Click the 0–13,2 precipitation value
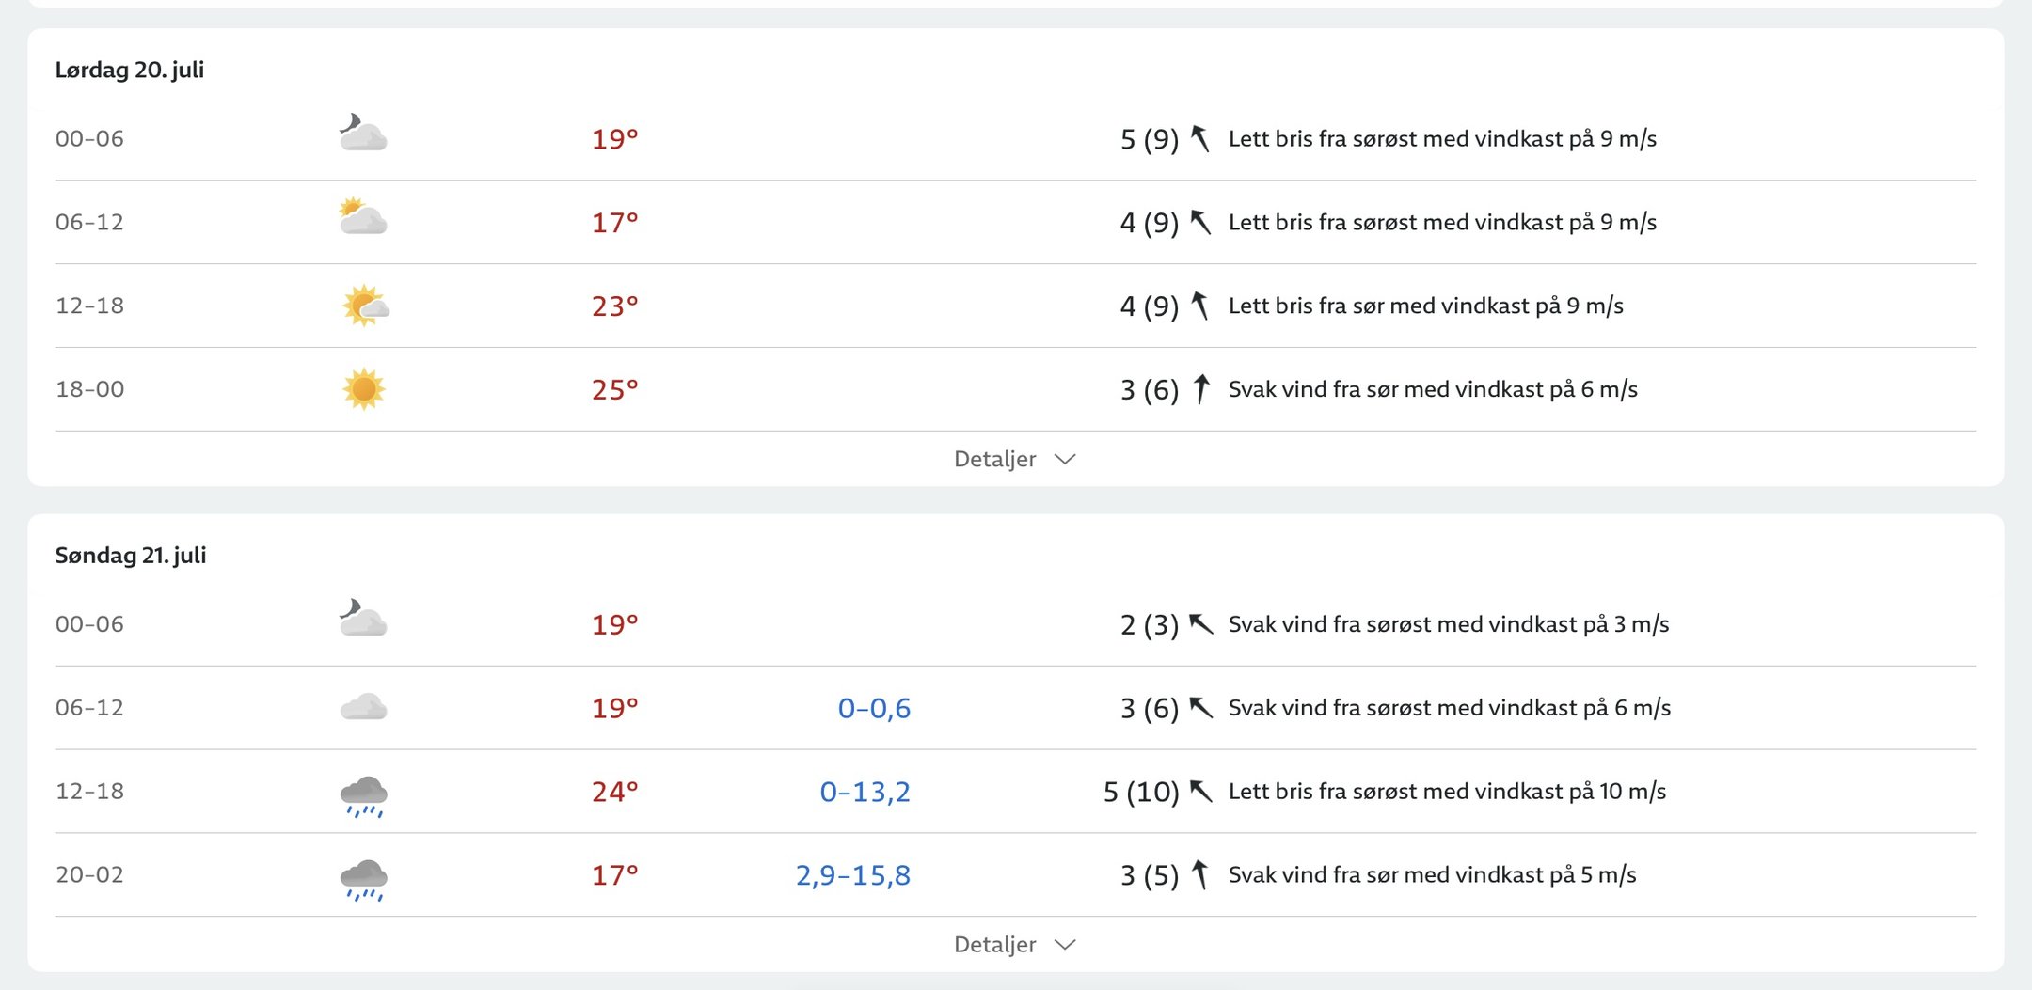Screen dimensions: 2032x990 [865, 792]
